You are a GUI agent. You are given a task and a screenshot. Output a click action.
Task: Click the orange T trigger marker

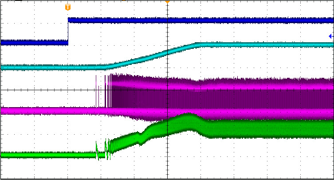67,8
